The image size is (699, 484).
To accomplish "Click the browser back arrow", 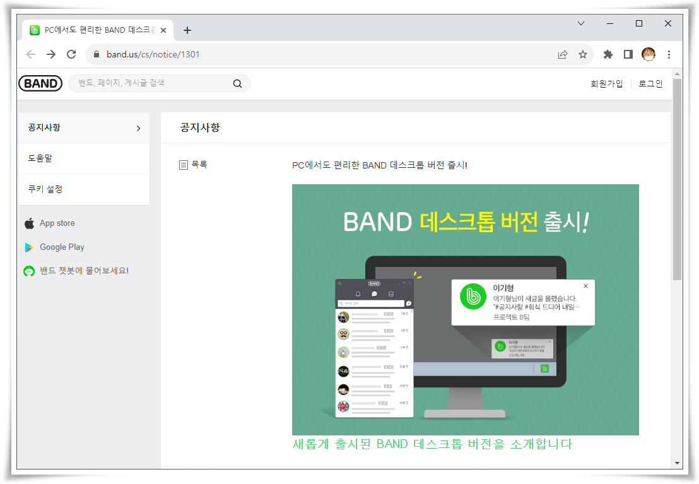I will click(31, 54).
